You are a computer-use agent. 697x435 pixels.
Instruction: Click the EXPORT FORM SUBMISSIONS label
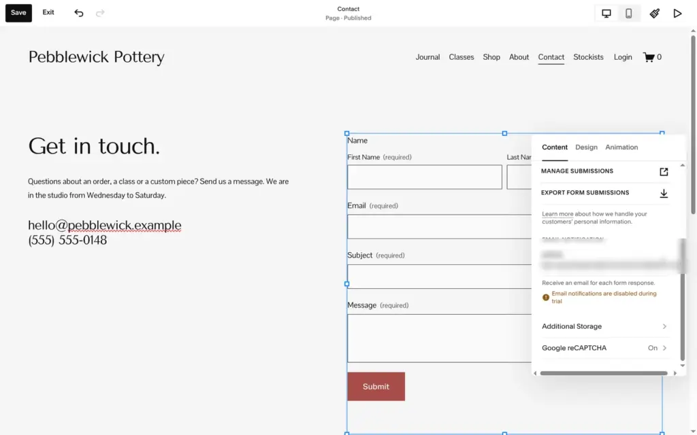pyautogui.click(x=585, y=192)
